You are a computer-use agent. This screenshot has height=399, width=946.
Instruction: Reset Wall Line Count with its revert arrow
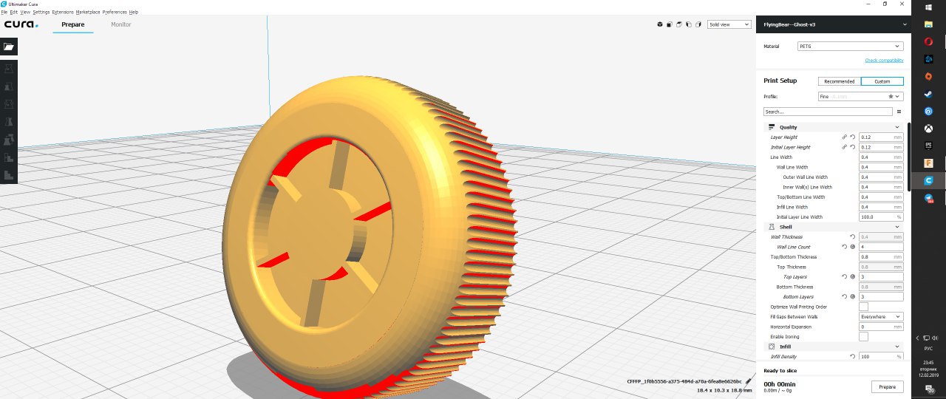(844, 247)
